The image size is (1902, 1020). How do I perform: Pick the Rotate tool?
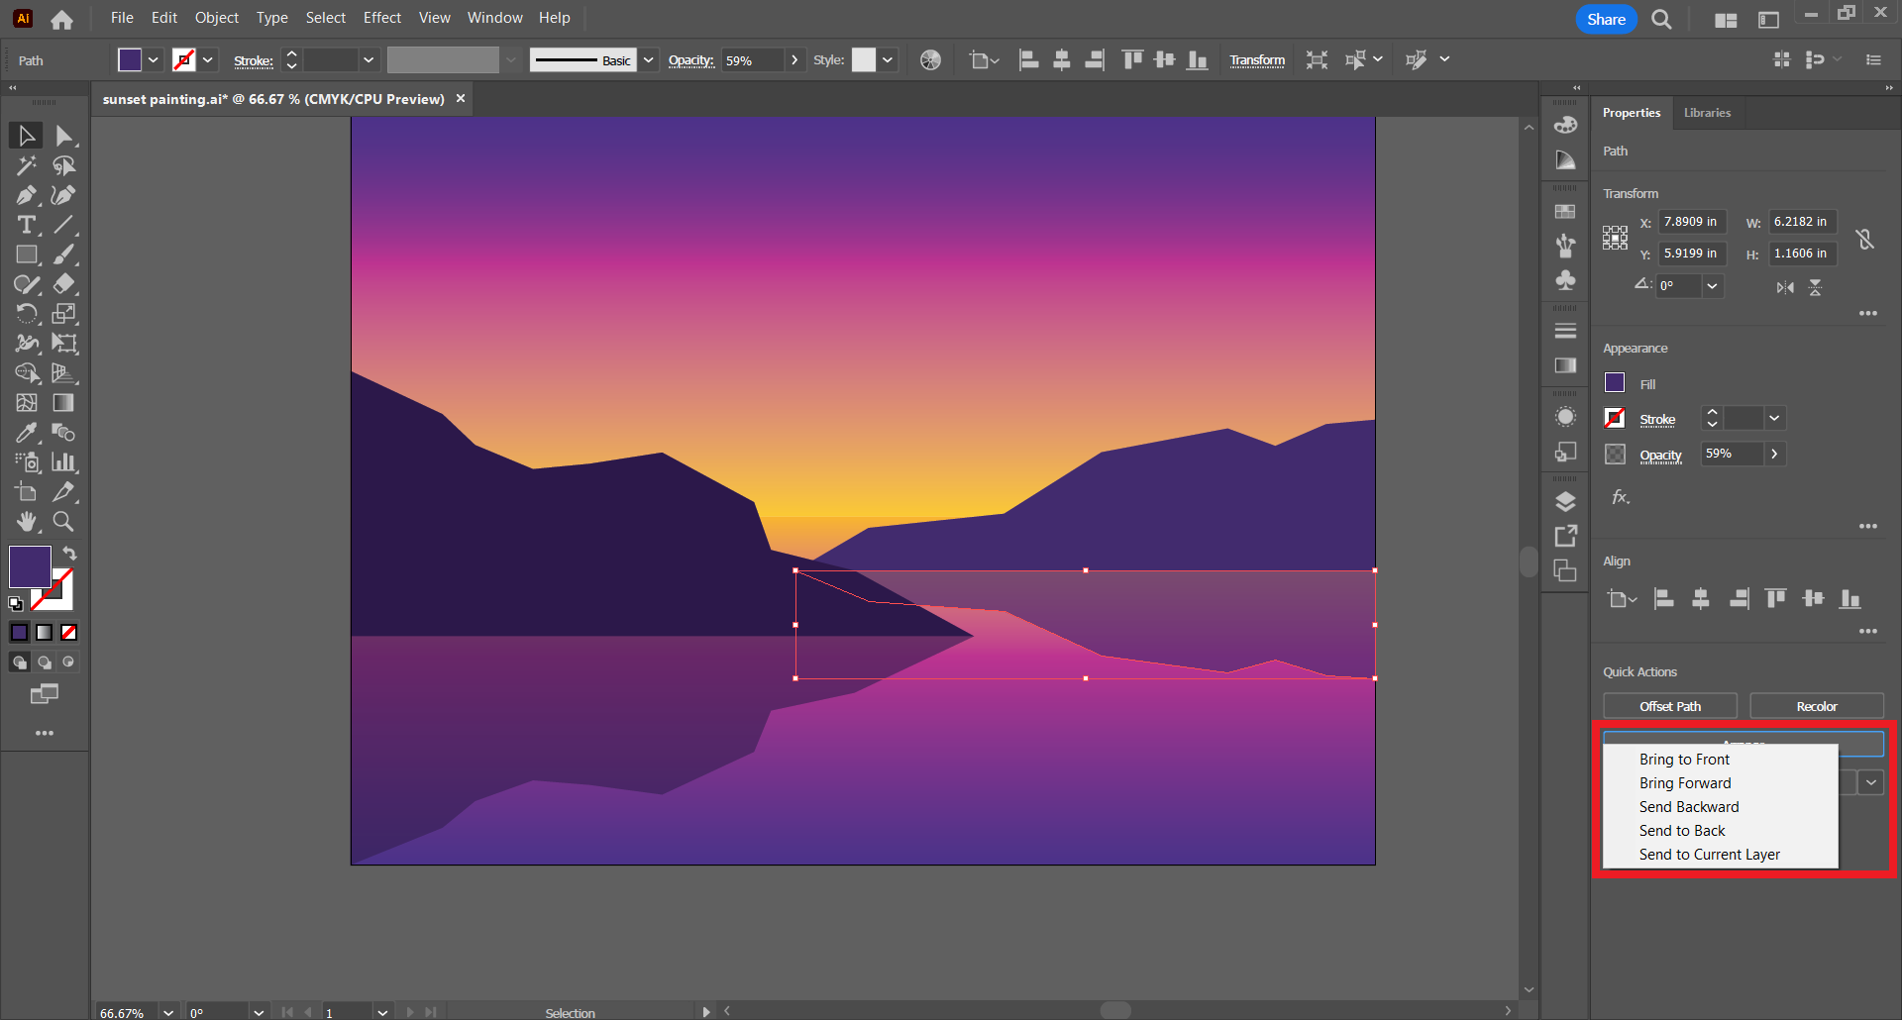[26, 314]
